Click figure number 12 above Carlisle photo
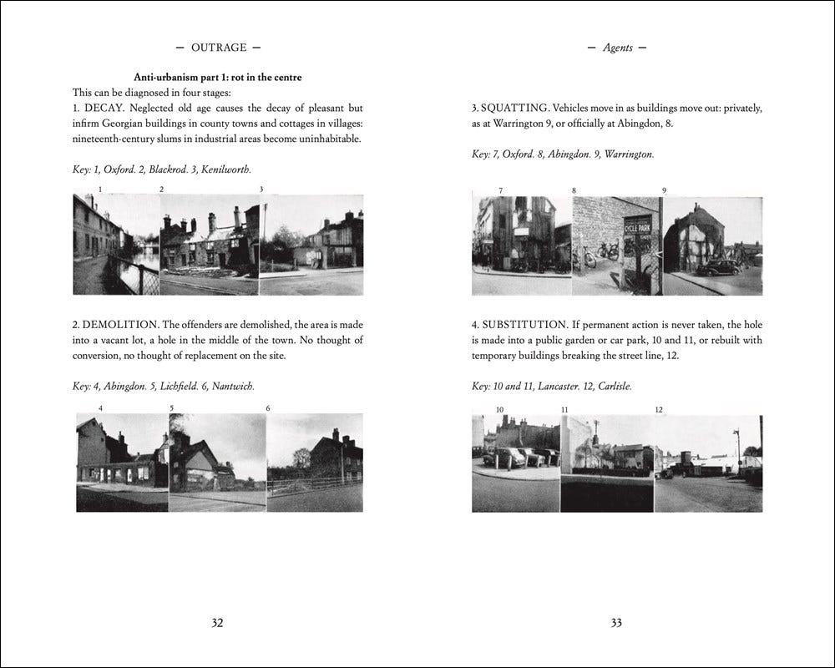 click(x=659, y=410)
